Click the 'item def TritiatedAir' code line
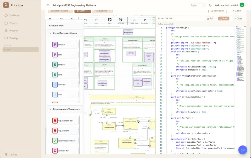251x158 pixels. [x=185, y=52]
